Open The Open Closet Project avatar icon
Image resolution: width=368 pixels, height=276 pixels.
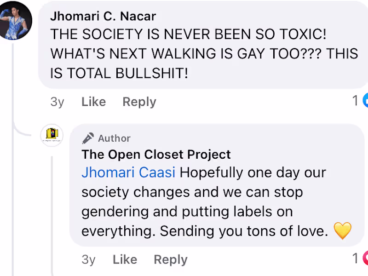tap(52, 134)
